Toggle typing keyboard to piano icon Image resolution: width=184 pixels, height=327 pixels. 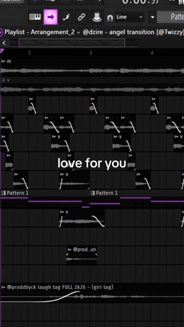click(35, 17)
